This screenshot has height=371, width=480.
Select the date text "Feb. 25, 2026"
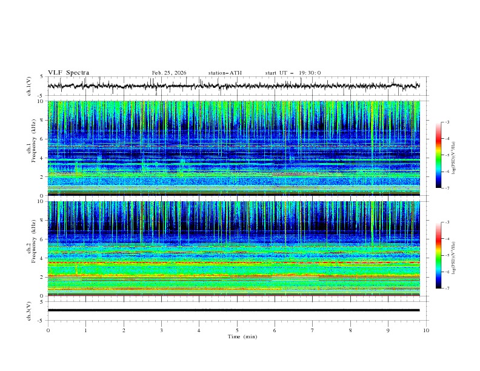(169, 73)
